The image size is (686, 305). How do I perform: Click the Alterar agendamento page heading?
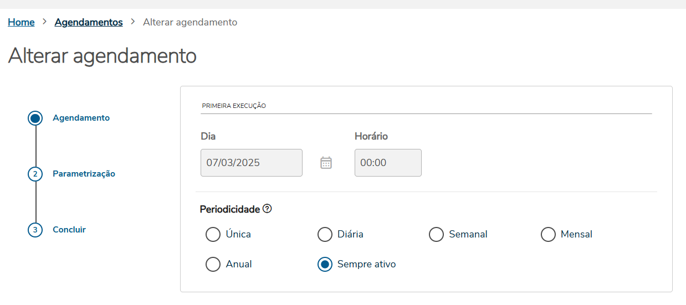click(x=103, y=56)
